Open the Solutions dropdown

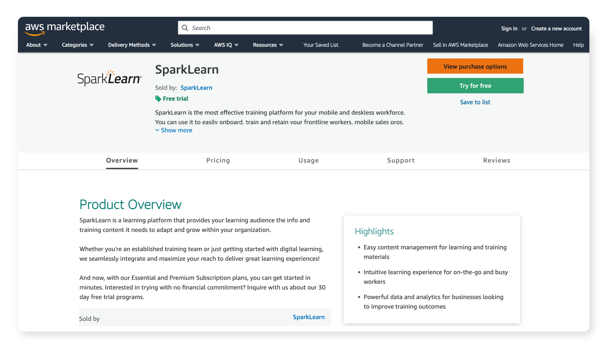tap(185, 45)
